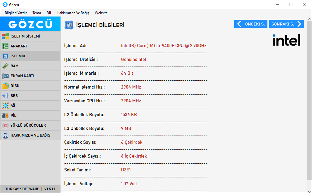View the AĞ sidebar label

click(x=13, y=106)
